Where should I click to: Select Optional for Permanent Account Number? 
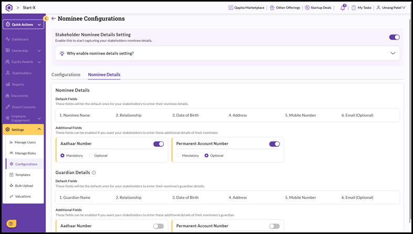206,156
